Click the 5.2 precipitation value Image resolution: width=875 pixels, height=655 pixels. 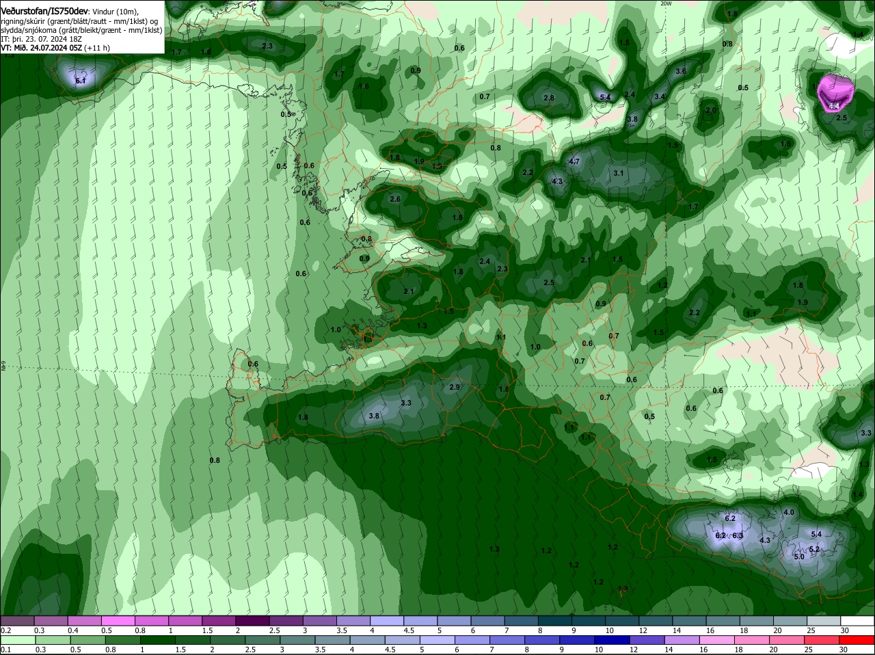814,549
